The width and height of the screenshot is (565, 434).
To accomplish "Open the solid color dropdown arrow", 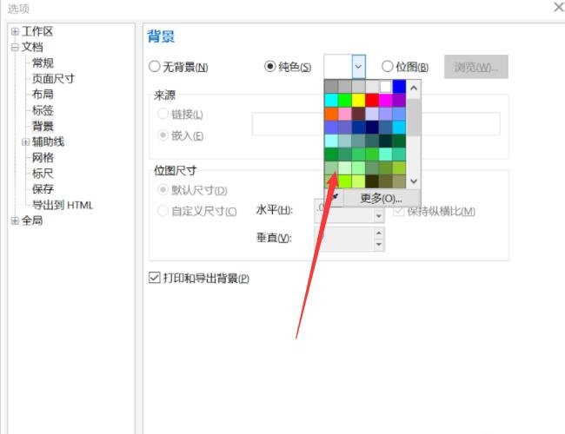I will [x=358, y=67].
